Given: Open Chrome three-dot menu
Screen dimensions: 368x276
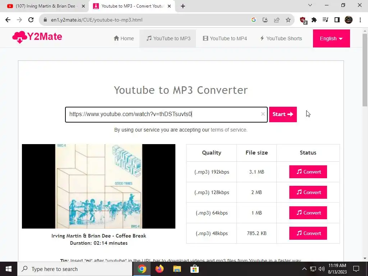Looking at the screenshot, I should [360, 20].
